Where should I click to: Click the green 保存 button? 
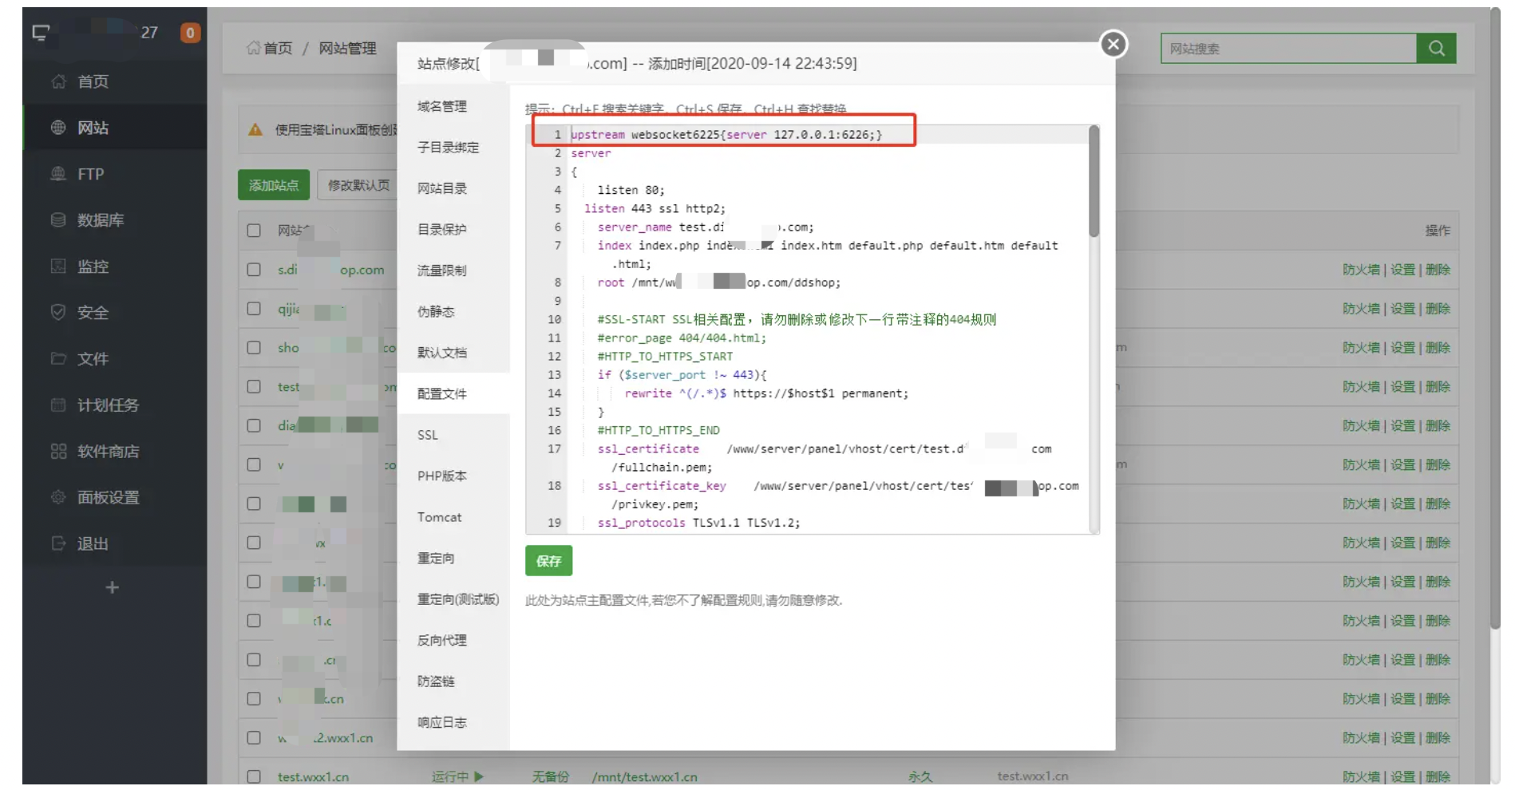click(x=548, y=561)
